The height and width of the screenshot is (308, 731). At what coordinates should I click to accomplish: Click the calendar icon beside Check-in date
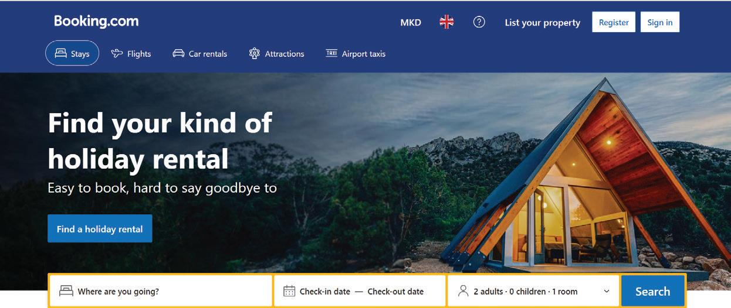(x=289, y=291)
